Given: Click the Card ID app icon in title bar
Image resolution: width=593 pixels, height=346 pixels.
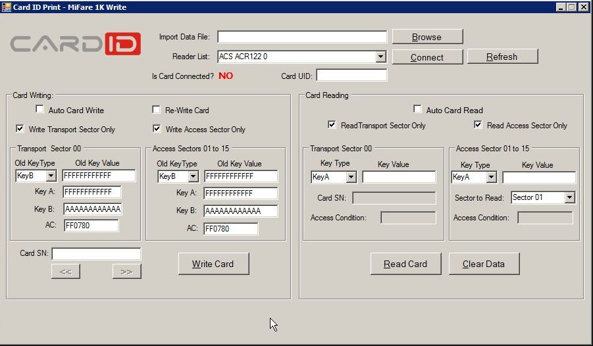Looking at the screenshot, I should 7,7.
